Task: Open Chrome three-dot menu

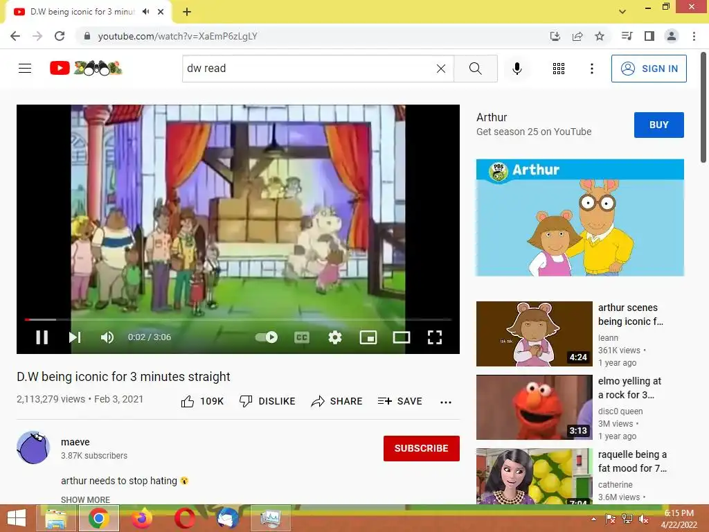Action: (694, 36)
